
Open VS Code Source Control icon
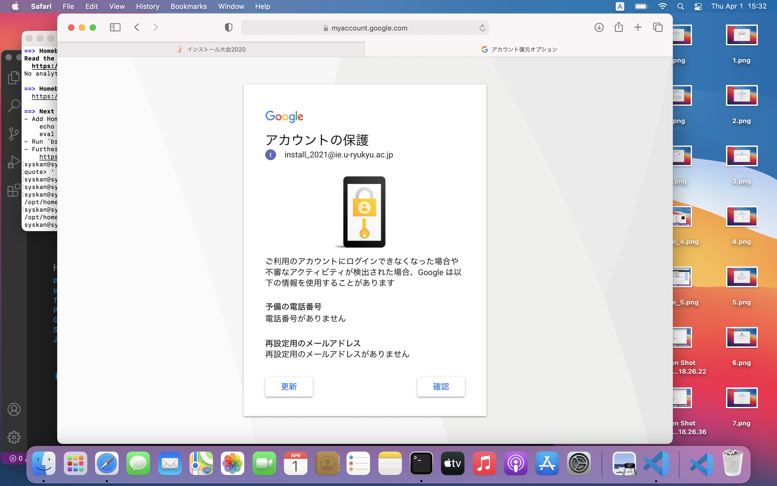tap(13, 134)
